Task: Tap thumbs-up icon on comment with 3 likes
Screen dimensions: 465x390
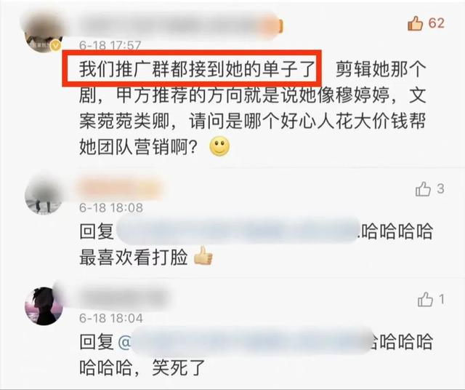Action: (x=423, y=189)
